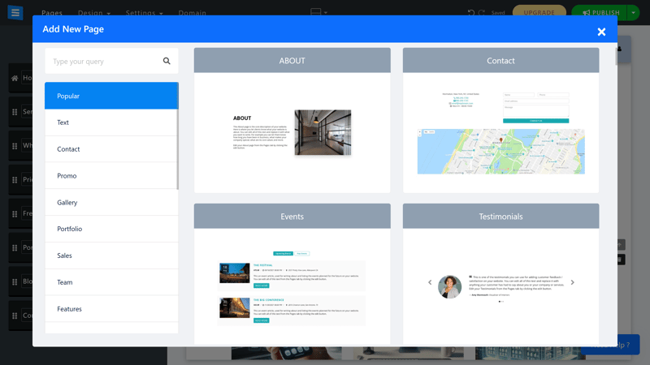Open the Design dropdown menu
This screenshot has height=365, width=650.
(94, 13)
